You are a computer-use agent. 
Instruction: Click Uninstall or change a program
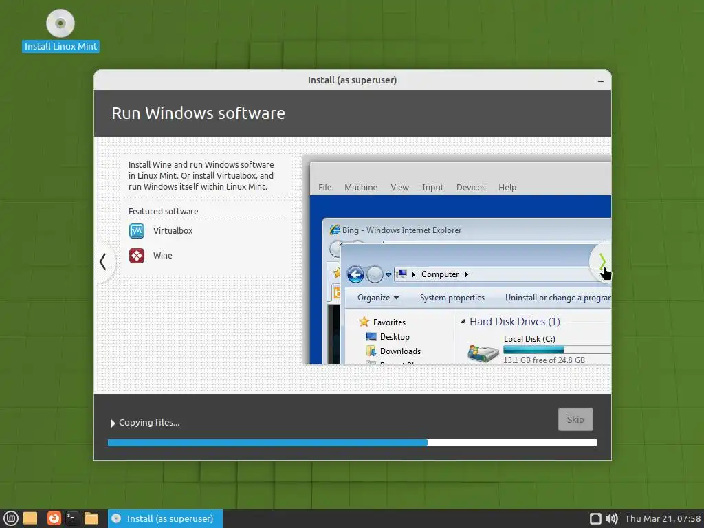point(558,298)
